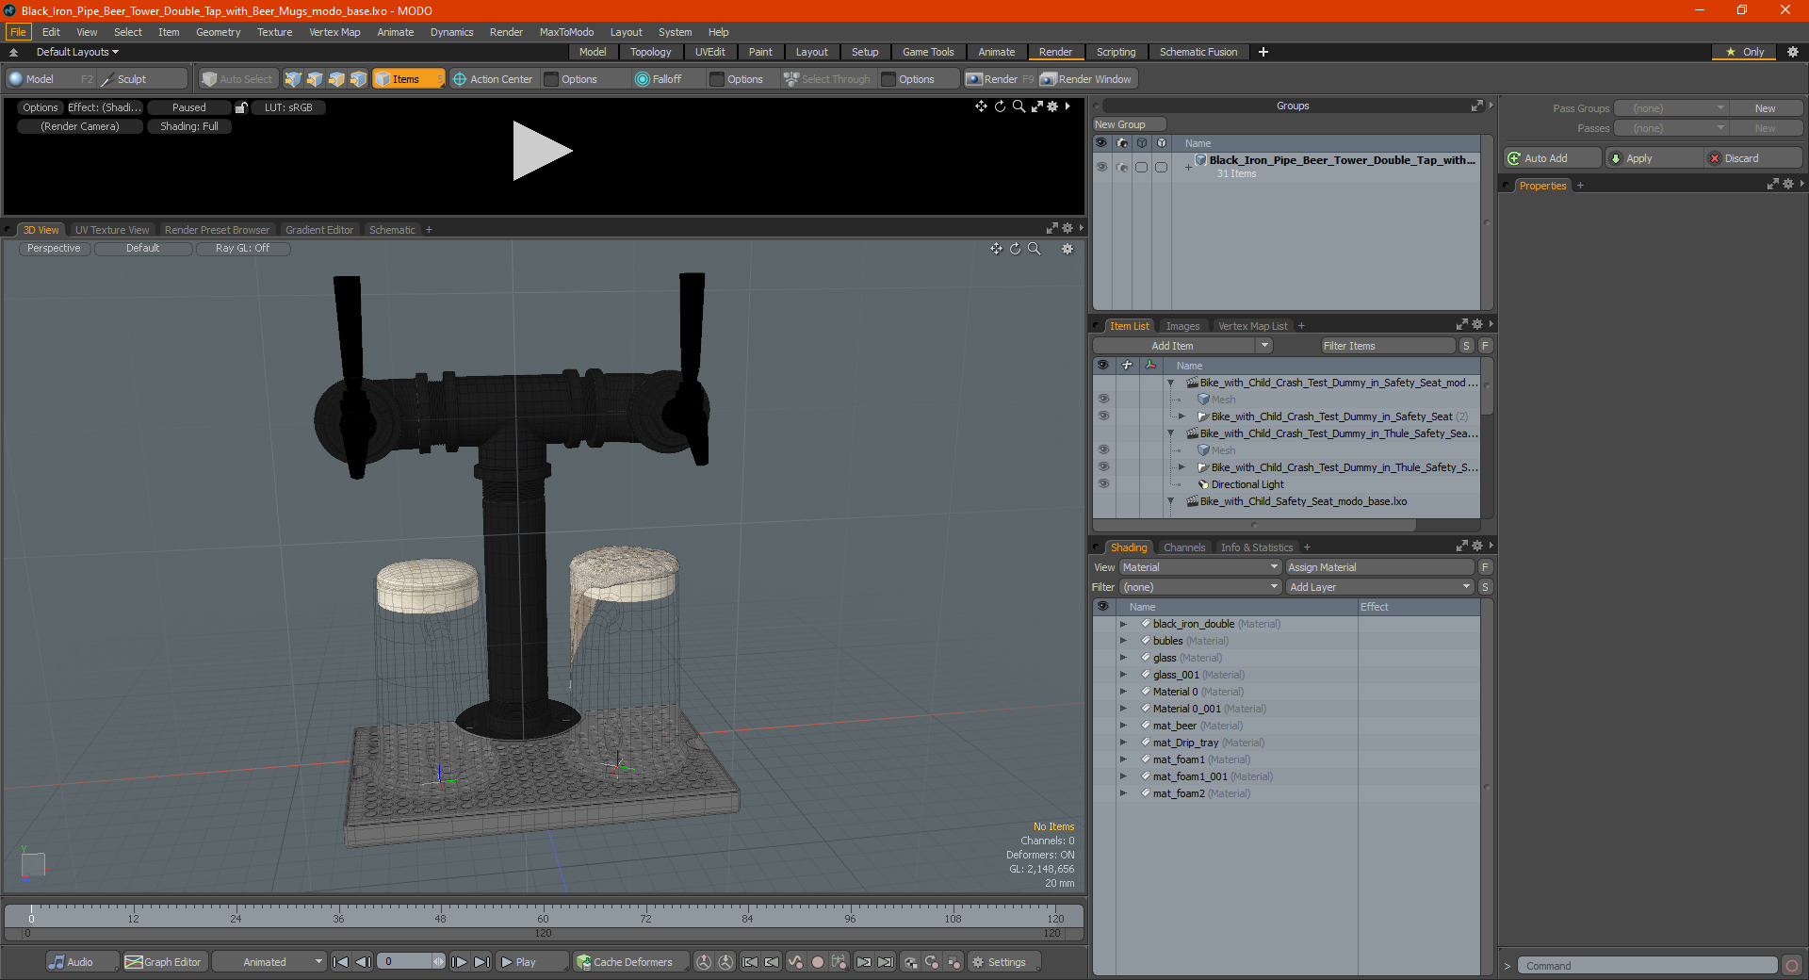Start the render preview with the large play button
The height and width of the screenshot is (980, 1809).
[542, 151]
